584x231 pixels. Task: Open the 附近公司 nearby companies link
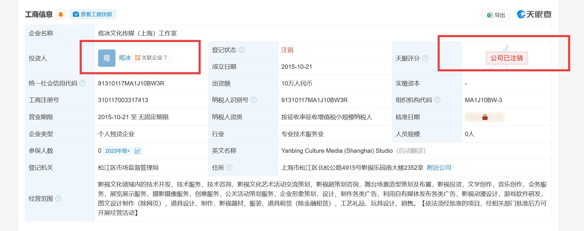439,168
